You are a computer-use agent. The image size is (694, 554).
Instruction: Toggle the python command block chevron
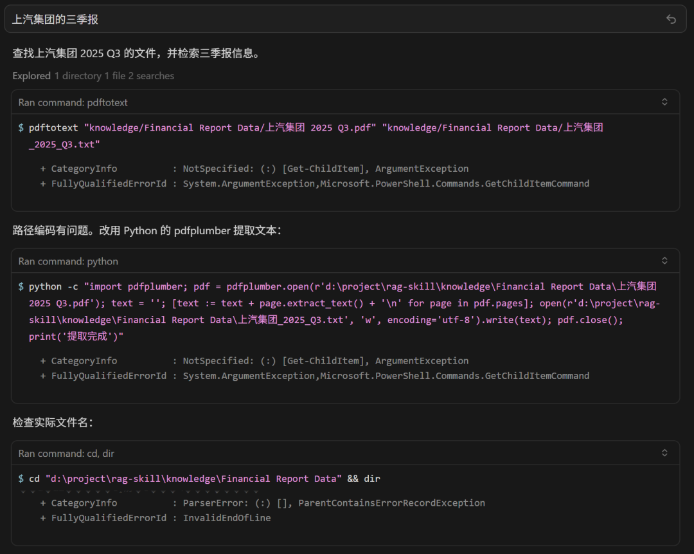tap(664, 261)
